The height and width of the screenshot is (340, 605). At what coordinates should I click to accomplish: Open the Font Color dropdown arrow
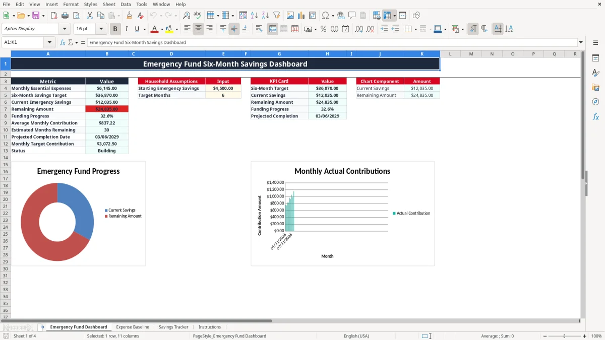click(162, 29)
